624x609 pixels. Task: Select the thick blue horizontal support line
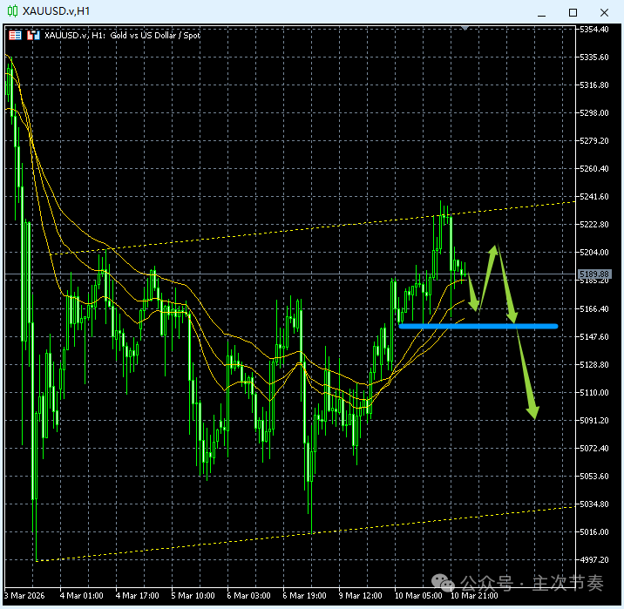(478, 326)
